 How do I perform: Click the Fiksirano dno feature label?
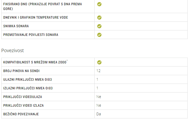42,6
